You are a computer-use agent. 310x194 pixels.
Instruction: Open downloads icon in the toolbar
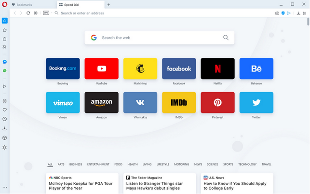tap(298, 13)
